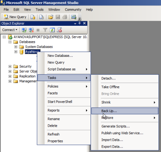This screenshot has width=161, height=152.
Task: Choose Detach... in Tasks submenu
Action: pyautogui.click(x=125, y=78)
